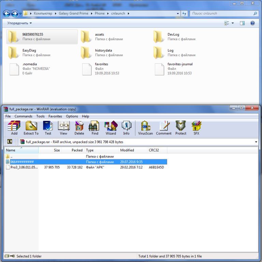Expand the WinRAR archive path dropdown

[x=256, y=142]
